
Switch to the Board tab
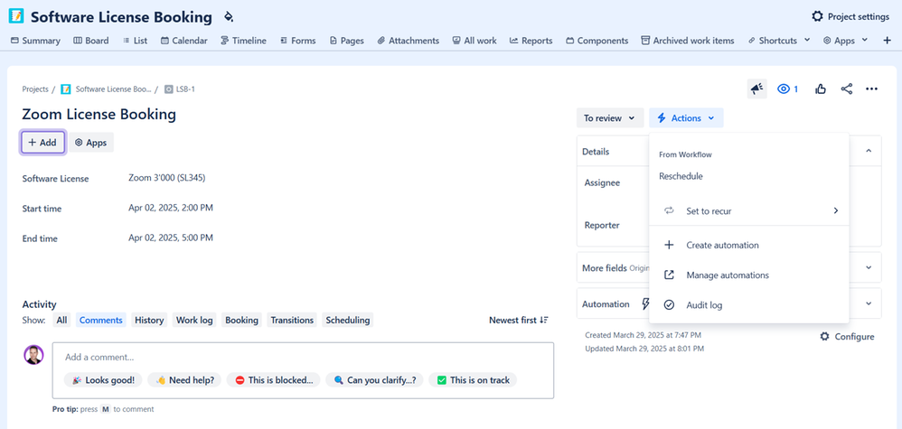91,41
